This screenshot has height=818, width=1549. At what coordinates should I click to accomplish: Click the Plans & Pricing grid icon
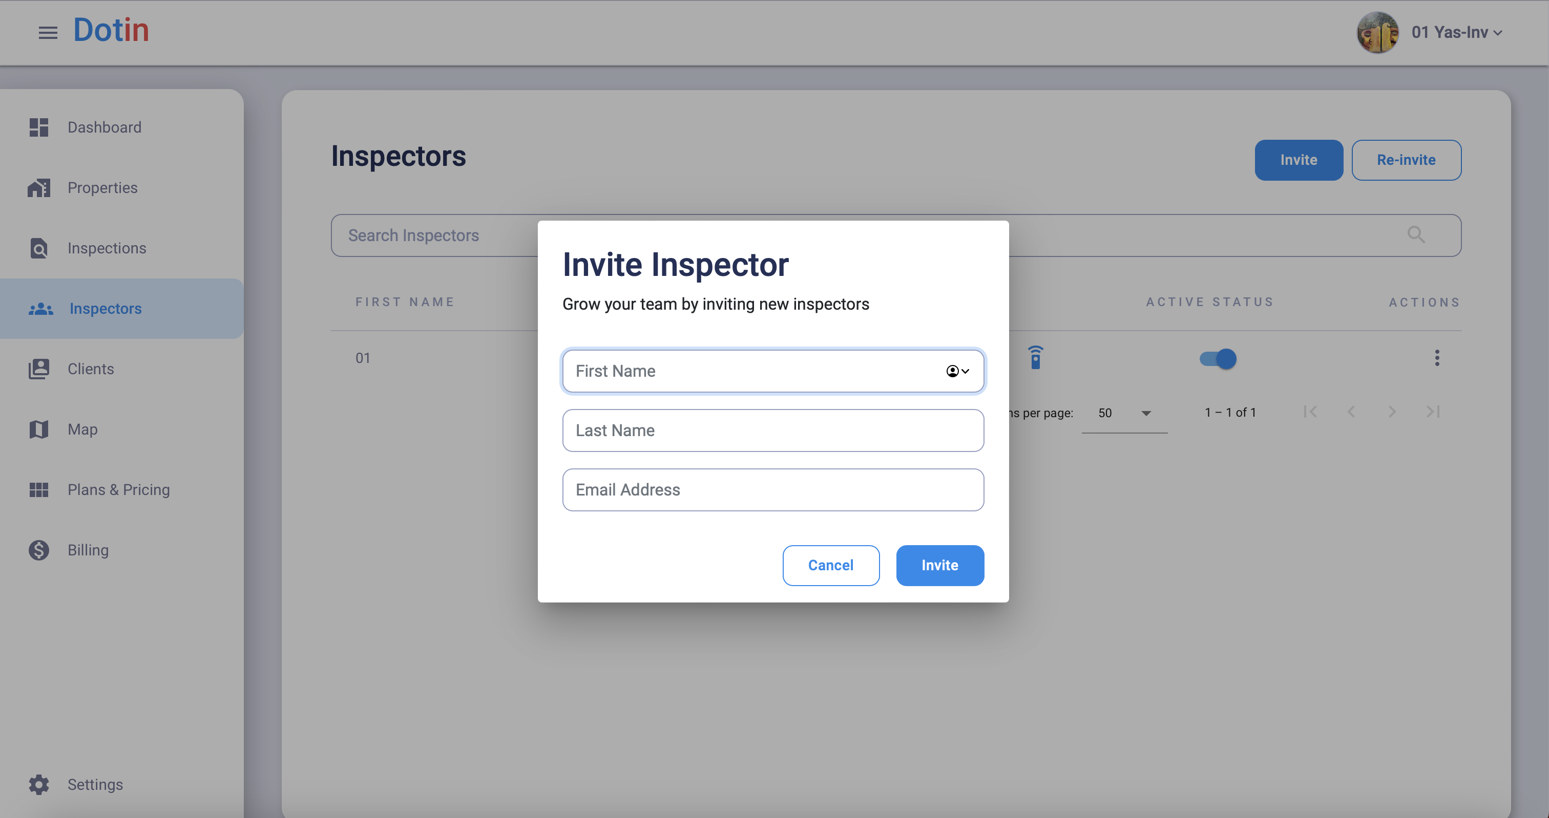39,490
